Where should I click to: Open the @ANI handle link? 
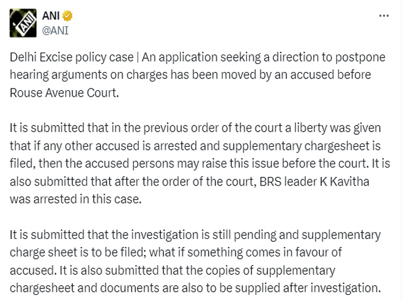[x=55, y=31]
